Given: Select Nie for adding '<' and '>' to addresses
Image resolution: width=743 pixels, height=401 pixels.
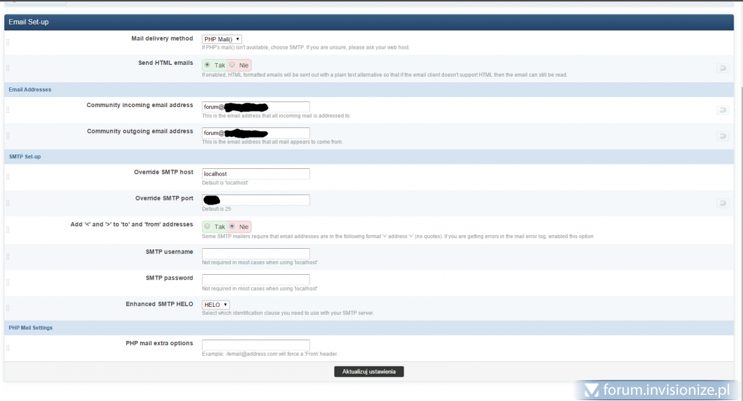Looking at the screenshot, I should pyautogui.click(x=232, y=226).
